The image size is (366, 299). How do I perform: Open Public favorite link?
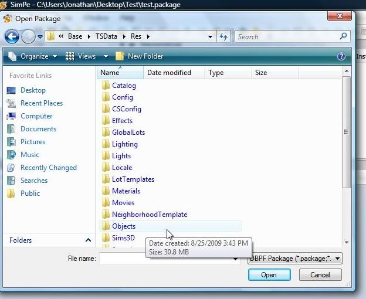pos(30,193)
